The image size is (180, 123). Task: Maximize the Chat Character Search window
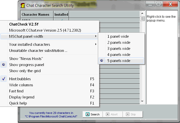tap(158, 4)
